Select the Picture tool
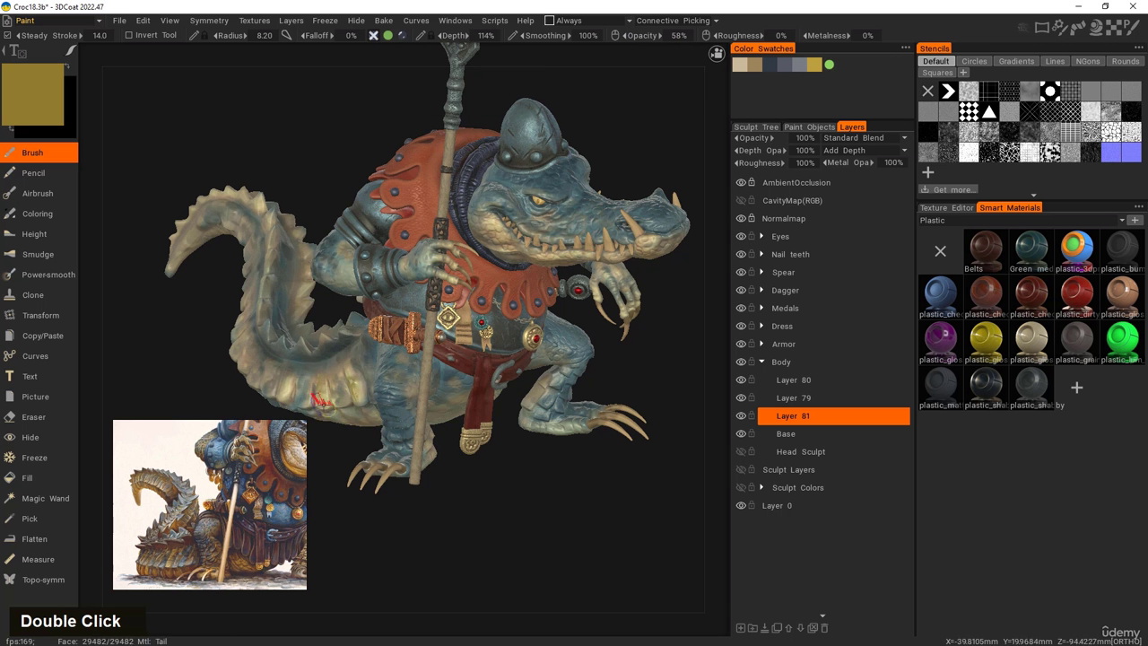 tap(39, 397)
